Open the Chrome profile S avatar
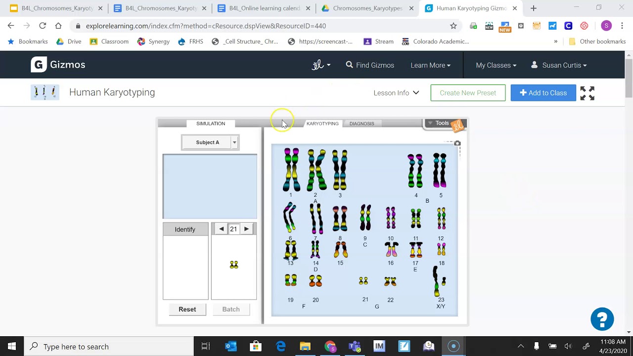Image resolution: width=633 pixels, height=356 pixels. coord(606,26)
